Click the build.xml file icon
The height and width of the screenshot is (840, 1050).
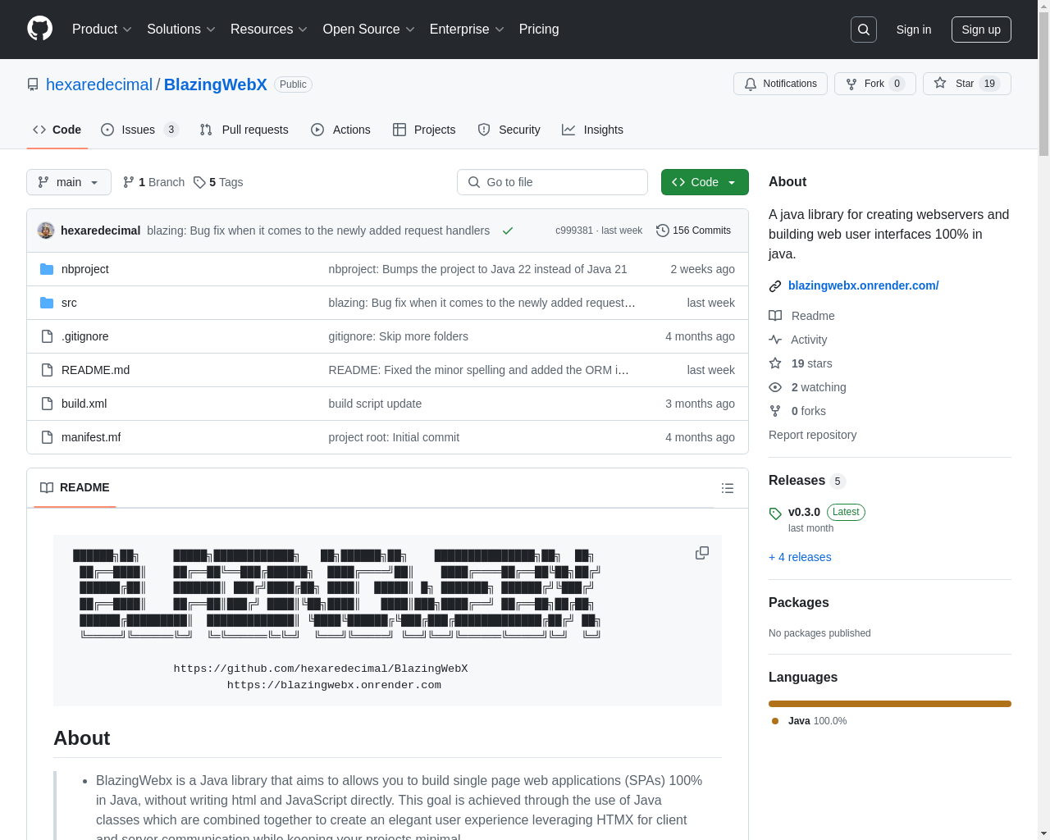click(x=47, y=404)
